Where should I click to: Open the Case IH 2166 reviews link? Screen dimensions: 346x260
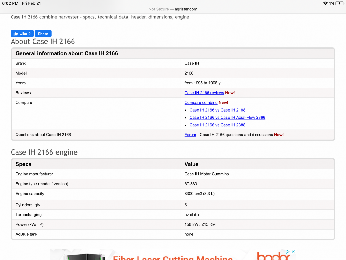coord(204,93)
